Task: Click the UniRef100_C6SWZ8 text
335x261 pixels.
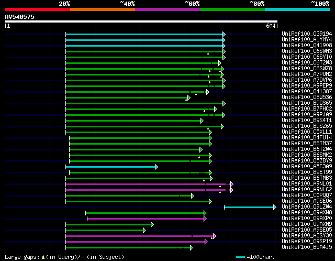Action: (307, 69)
